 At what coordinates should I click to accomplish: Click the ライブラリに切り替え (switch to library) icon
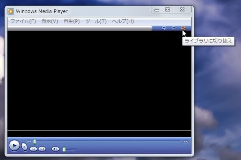[184, 28]
